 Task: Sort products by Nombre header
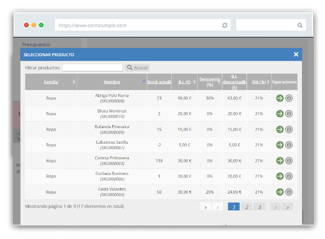click(x=112, y=82)
